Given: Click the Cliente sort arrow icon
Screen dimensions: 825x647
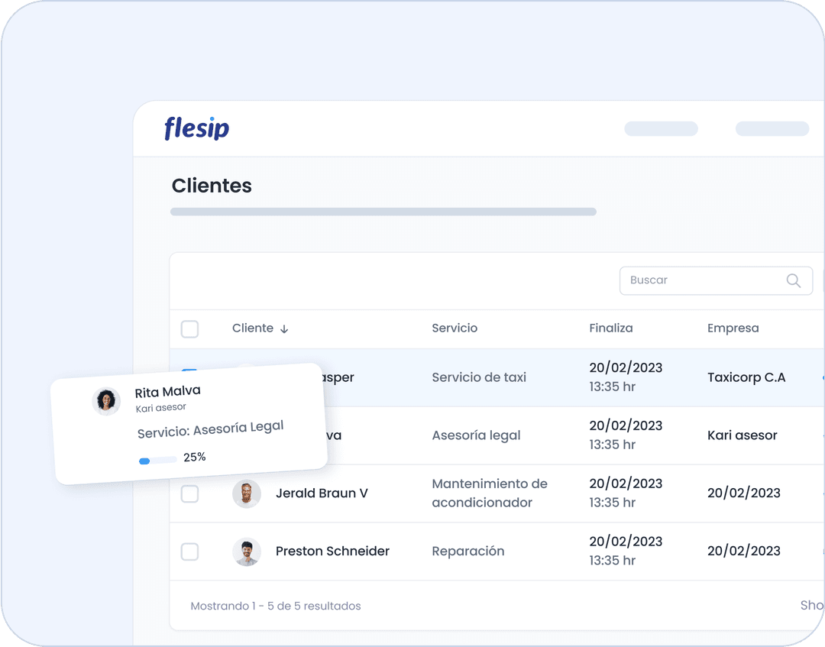Looking at the screenshot, I should [284, 328].
